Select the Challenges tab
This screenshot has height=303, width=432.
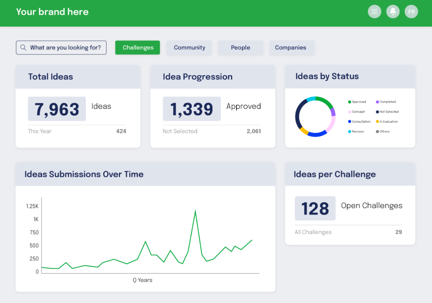click(138, 48)
